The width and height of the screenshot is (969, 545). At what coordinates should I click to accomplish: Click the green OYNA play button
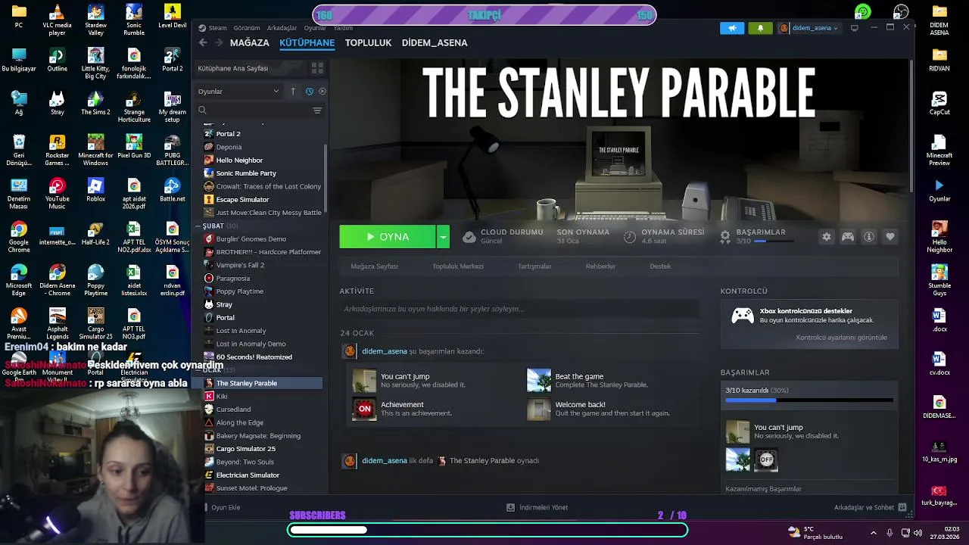(388, 237)
